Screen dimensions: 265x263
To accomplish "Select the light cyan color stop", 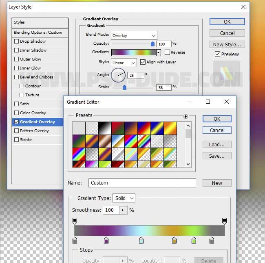I will coord(141,241).
